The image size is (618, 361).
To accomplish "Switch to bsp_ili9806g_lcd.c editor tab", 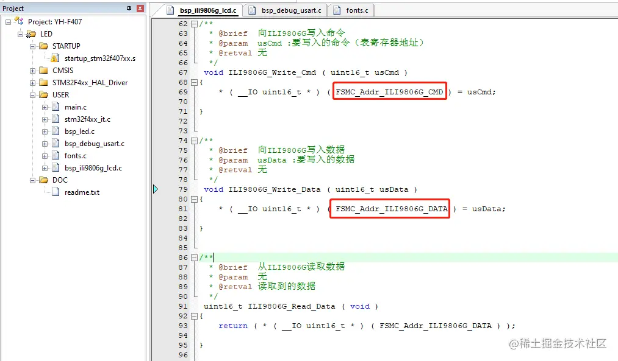I will [208, 10].
